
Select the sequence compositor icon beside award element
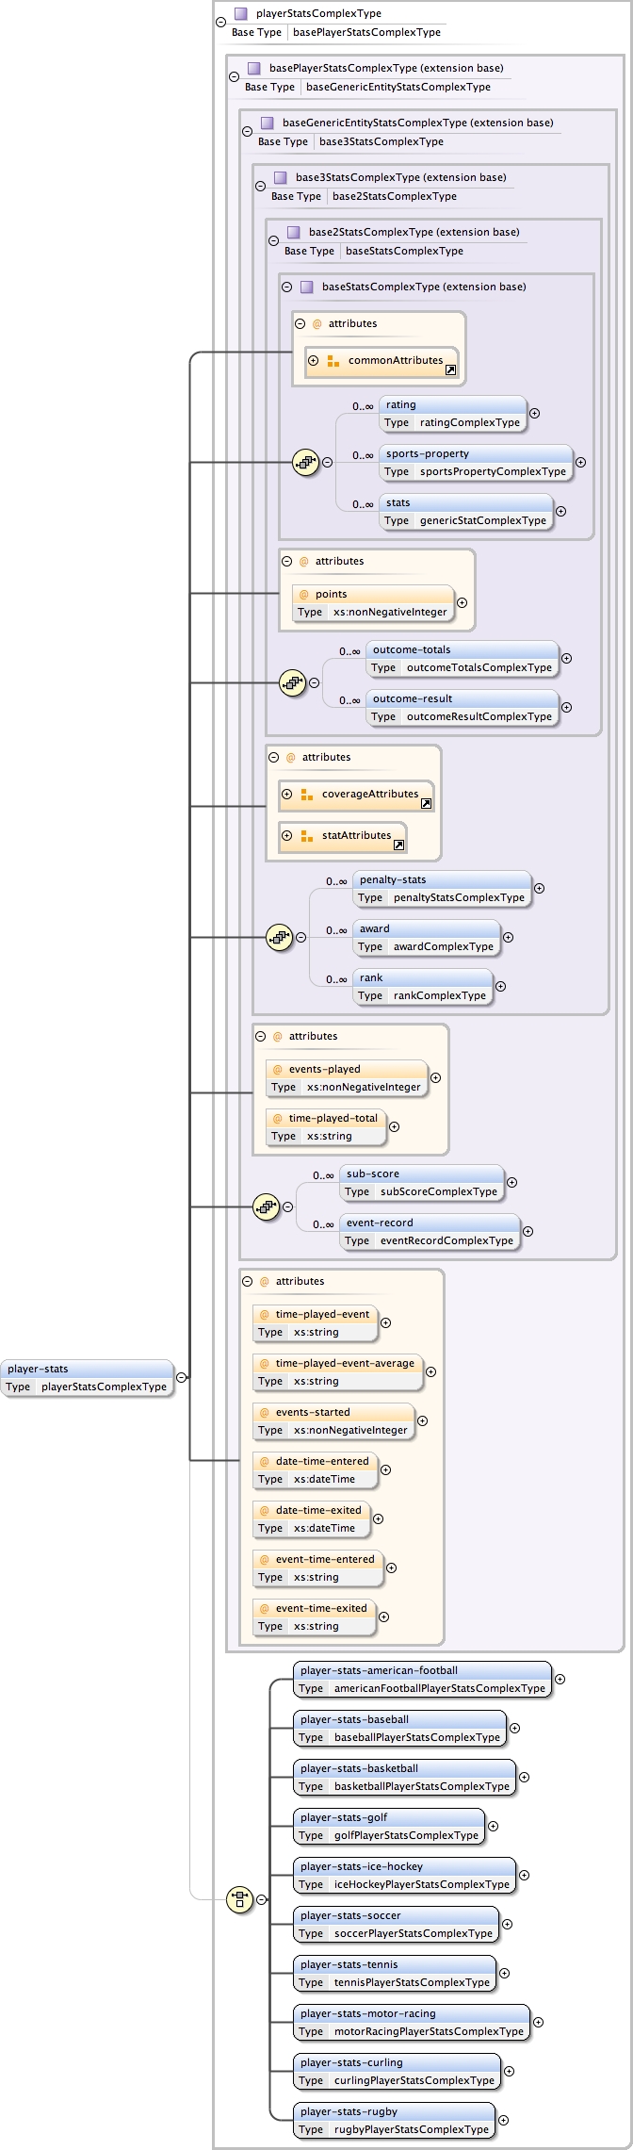pos(279,938)
